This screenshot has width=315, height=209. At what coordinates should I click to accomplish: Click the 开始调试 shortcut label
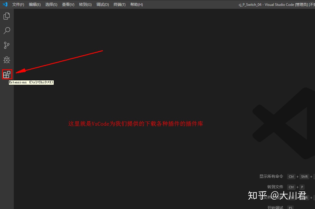[275, 207]
